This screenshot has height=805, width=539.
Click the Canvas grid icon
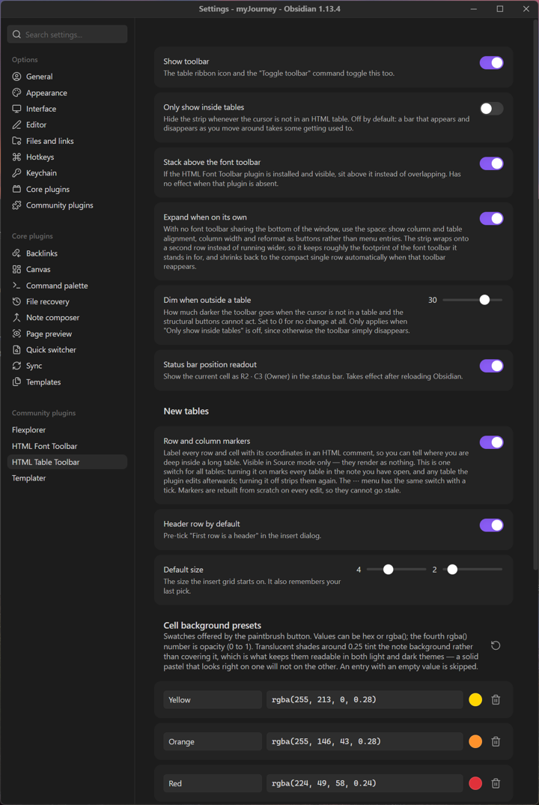pyautogui.click(x=17, y=270)
